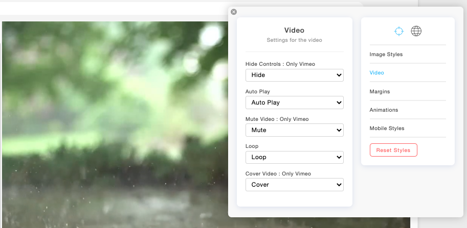Image resolution: width=467 pixels, height=228 pixels.
Task: Close the video settings panel
Action: [x=234, y=12]
